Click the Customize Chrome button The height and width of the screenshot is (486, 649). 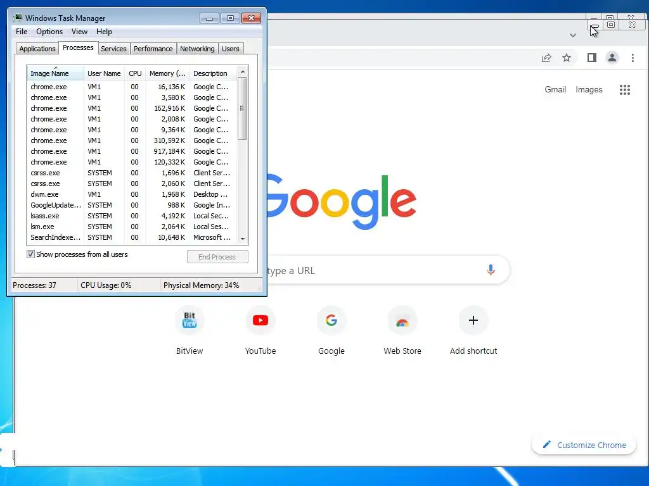(584, 445)
